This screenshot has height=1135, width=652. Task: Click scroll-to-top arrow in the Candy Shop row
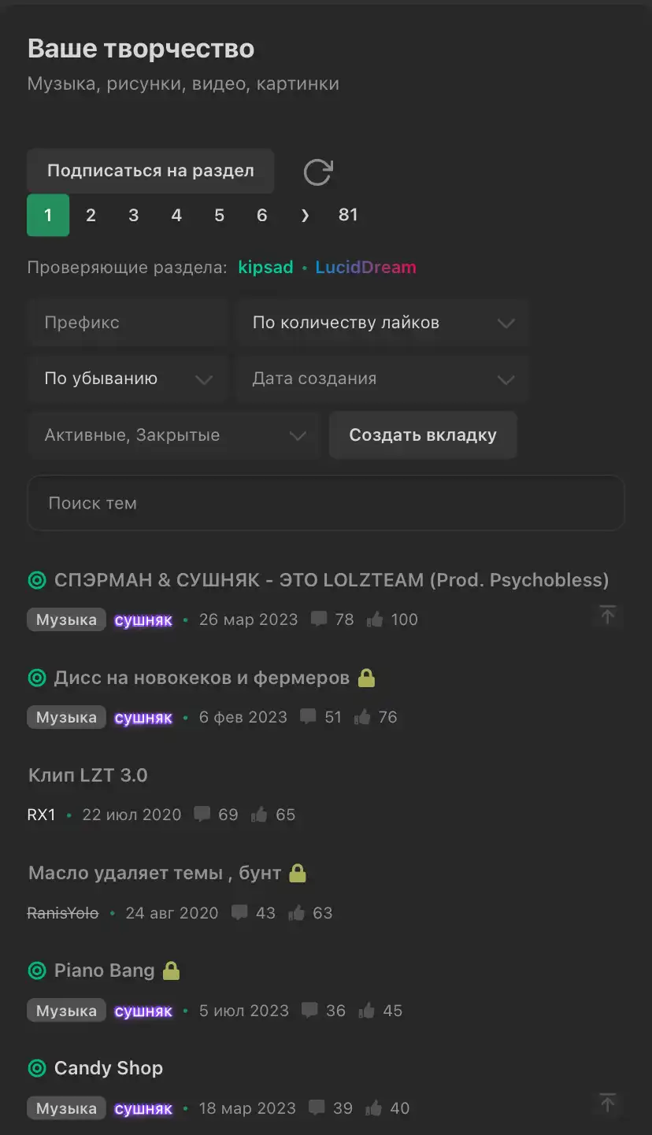coord(607,1104)
